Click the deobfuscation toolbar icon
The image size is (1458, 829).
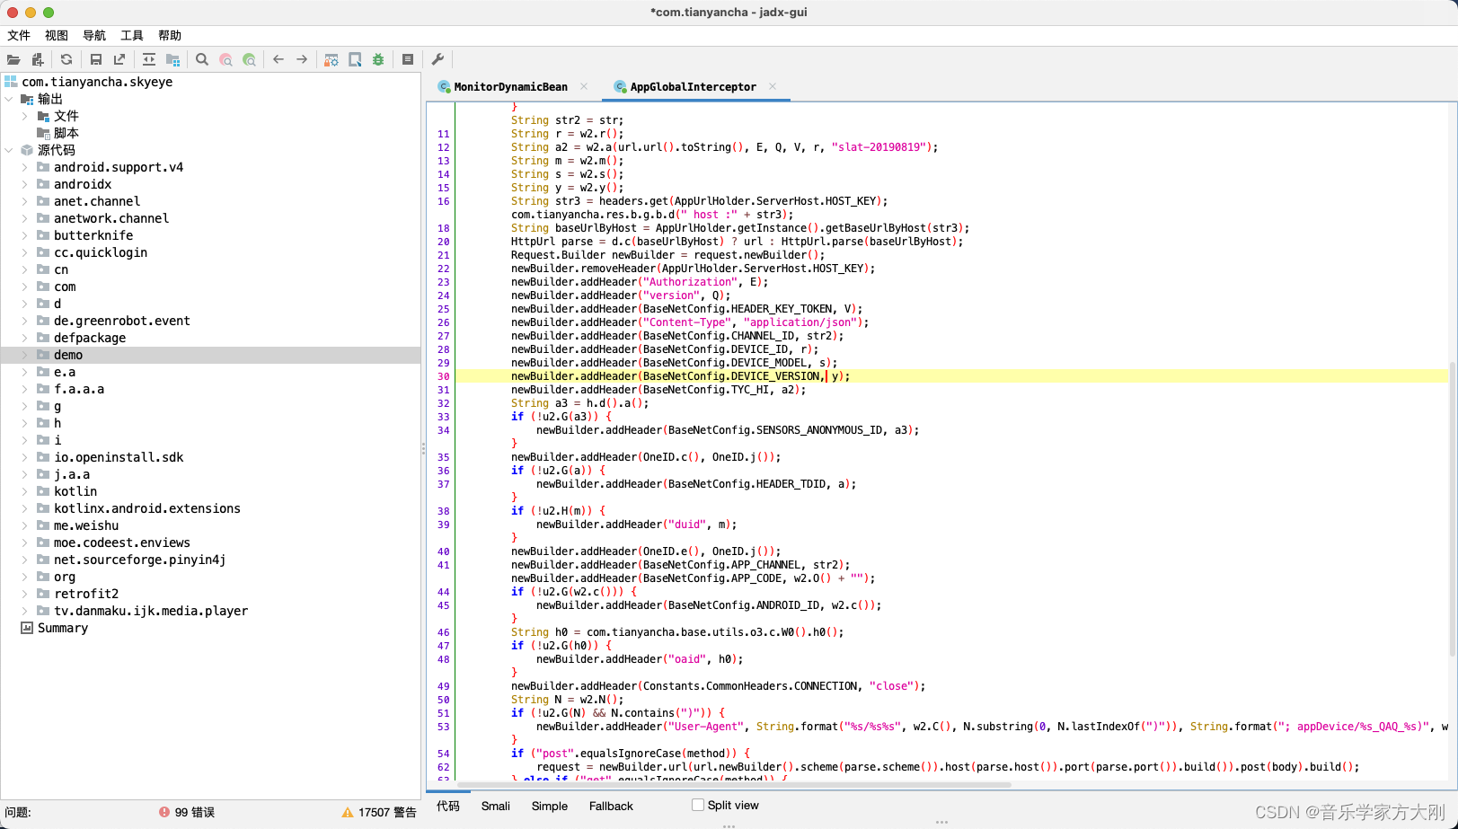(331, 59)
